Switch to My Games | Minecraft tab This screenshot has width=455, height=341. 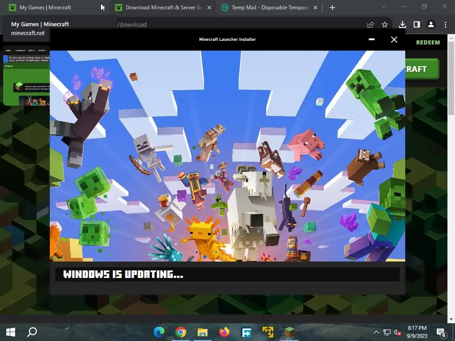pos(55,8)
